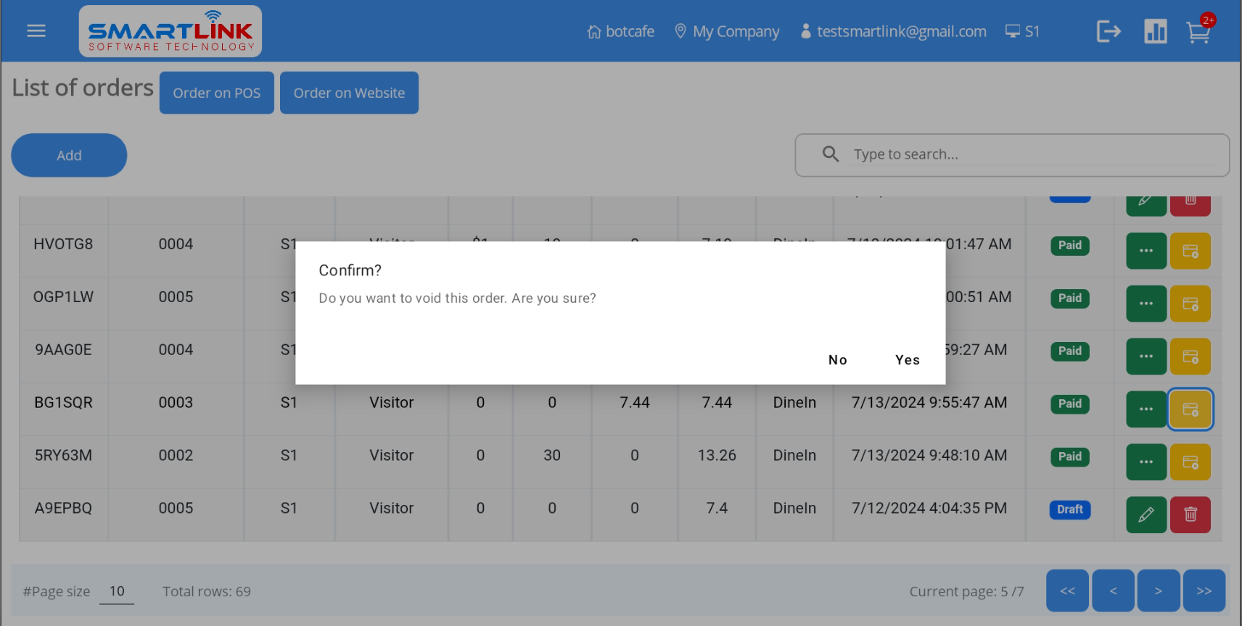Open the shopping cart icon

(x=1198, y=32)
